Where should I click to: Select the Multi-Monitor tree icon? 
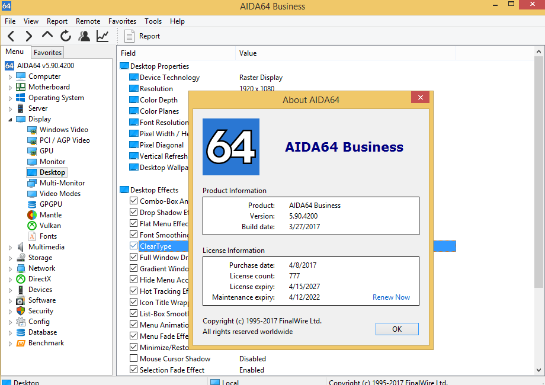point(32,183)
